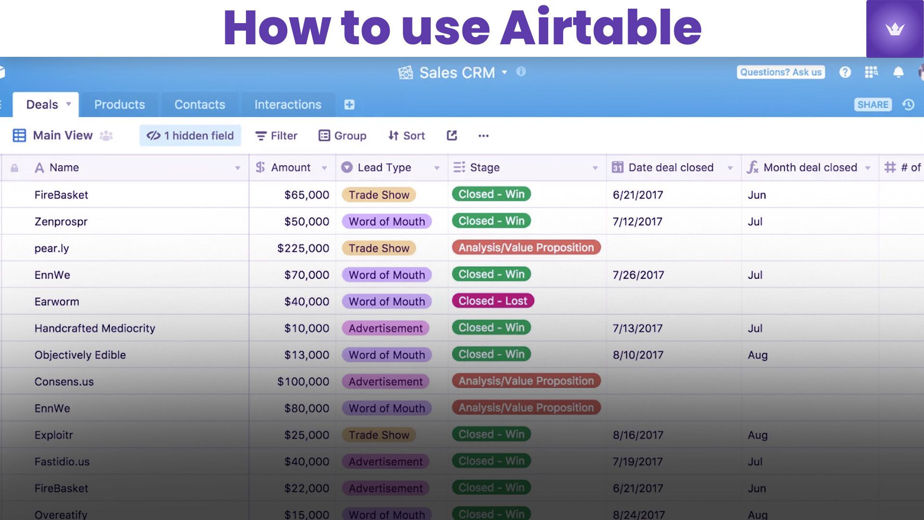Click Closed - Win tag in Objectively Edible row
This screenshot has height=520, width=924.
(x=491, y=354)
